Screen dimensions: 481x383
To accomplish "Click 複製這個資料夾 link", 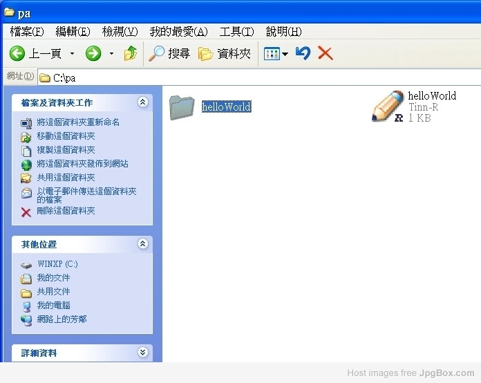I will (x=66, y=150).
